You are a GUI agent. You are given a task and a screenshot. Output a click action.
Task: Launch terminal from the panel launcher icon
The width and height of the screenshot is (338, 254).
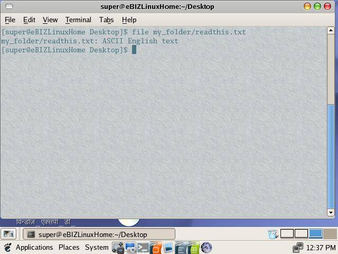143,248
